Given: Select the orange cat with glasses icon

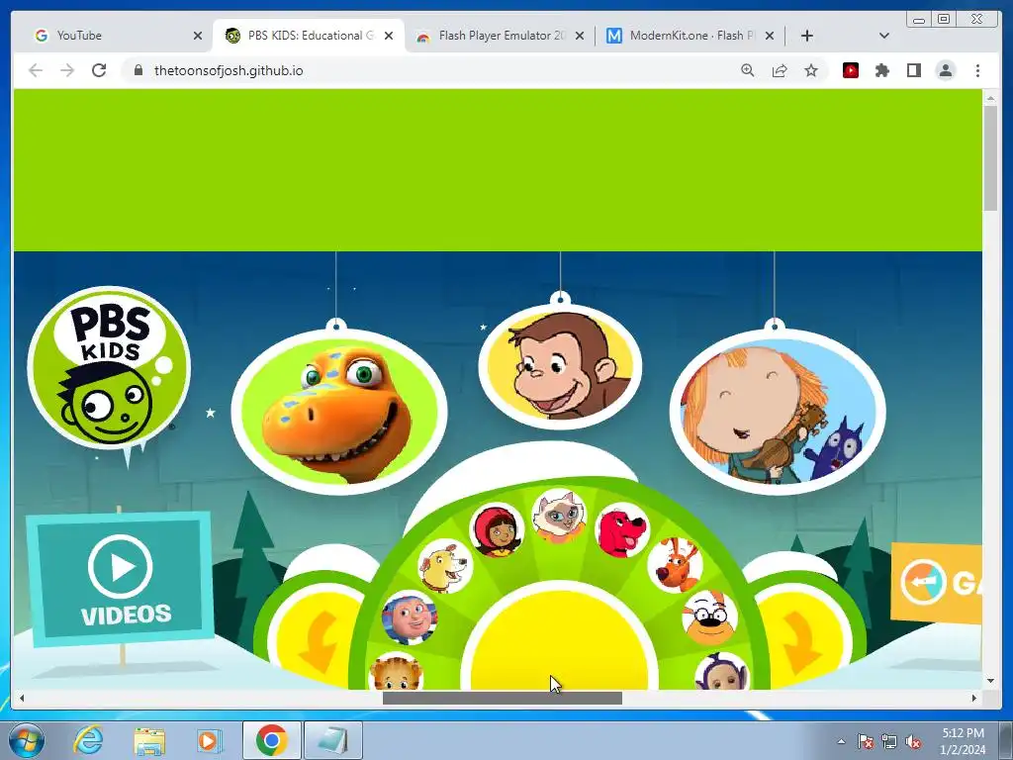Looking at the screenshot, I should (x=709, y=617).
